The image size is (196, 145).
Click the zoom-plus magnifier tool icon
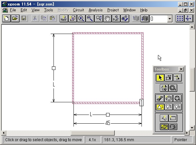pos(99,18)
